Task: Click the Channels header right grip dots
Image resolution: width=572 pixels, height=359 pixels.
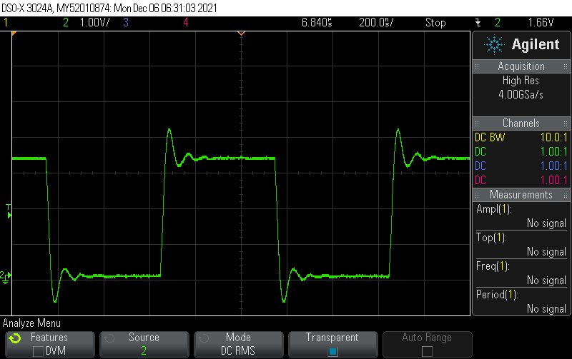Action: point(566,123)
